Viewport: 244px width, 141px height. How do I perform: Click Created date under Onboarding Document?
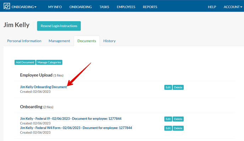(35, 92)
